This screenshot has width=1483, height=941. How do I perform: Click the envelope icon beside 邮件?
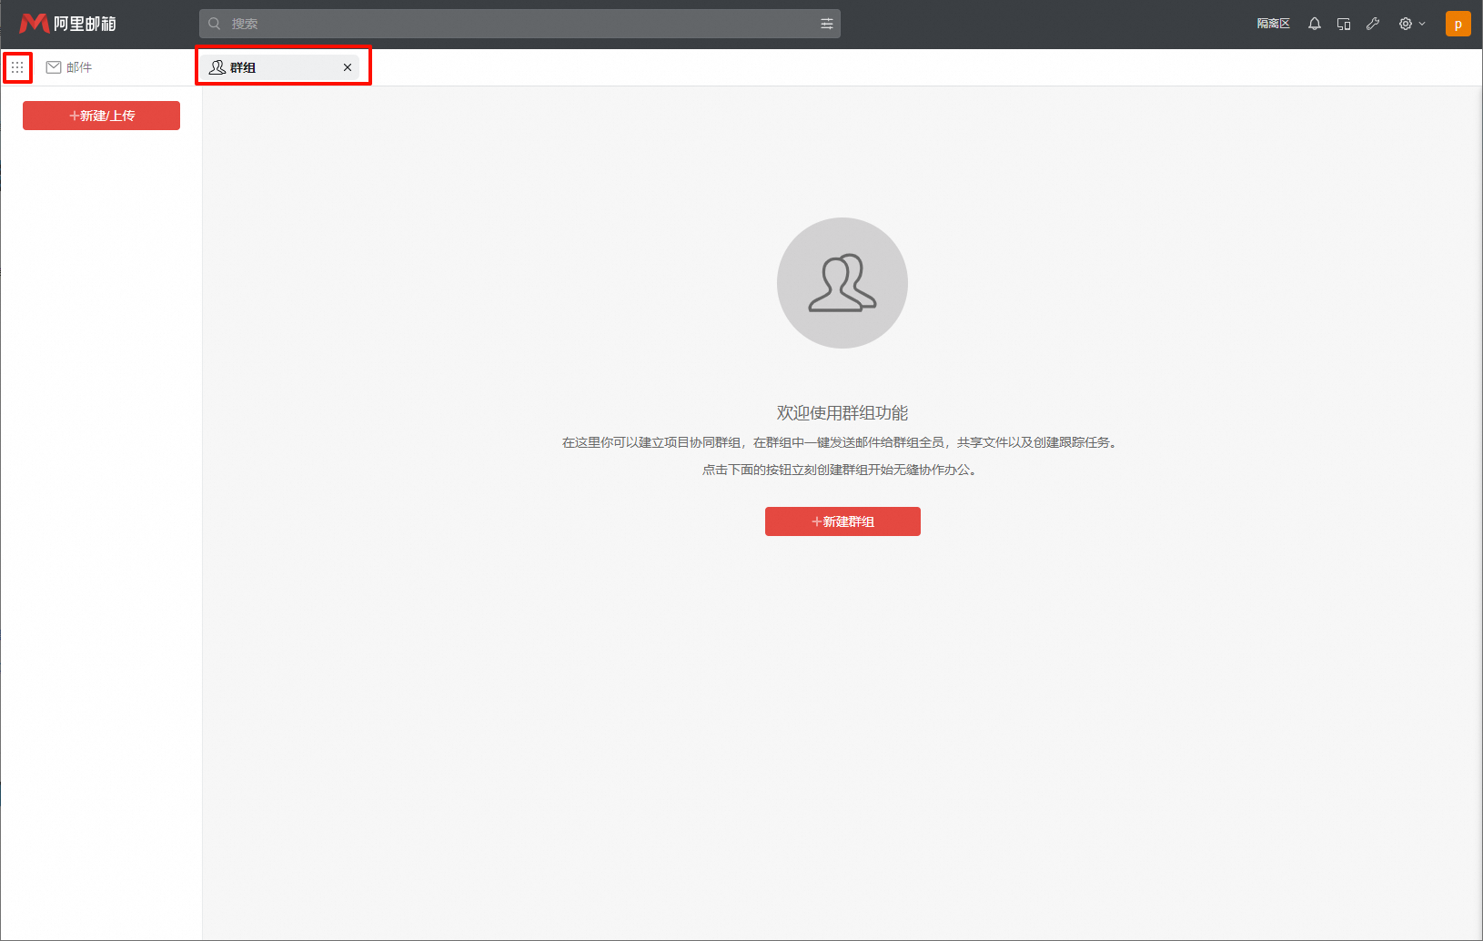click(54, 67)
